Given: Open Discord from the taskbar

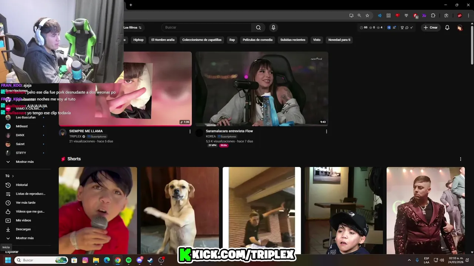Looking at the screenshot, I should click(140, 260).
